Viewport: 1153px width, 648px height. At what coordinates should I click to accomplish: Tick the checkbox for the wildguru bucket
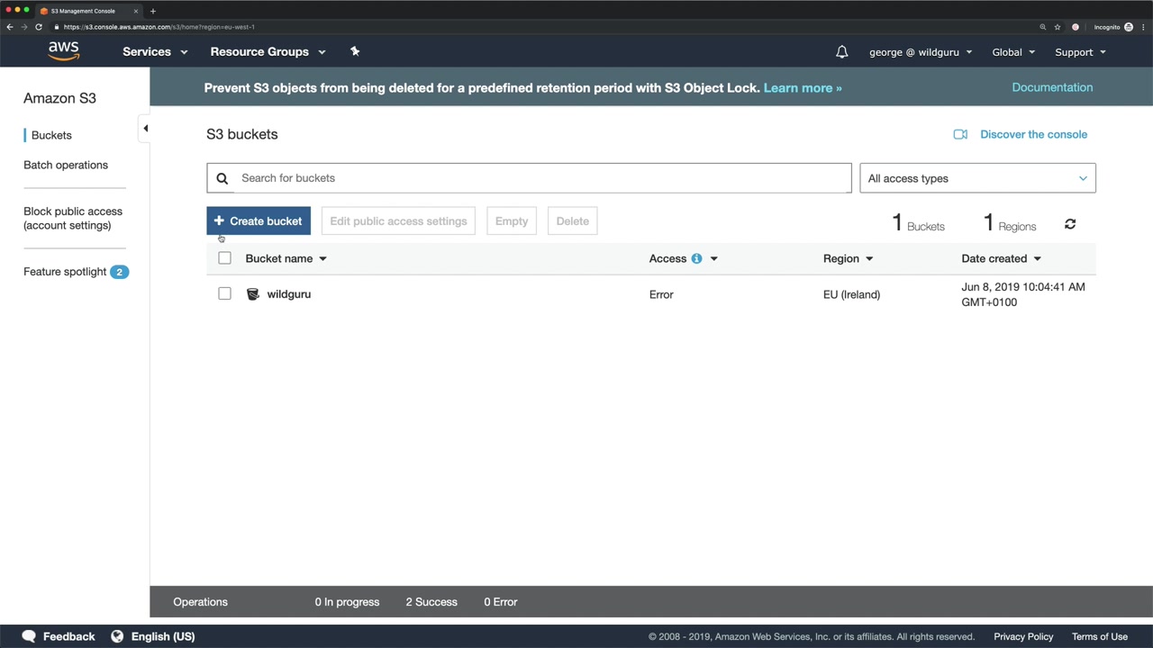click(x=224, y=293)
